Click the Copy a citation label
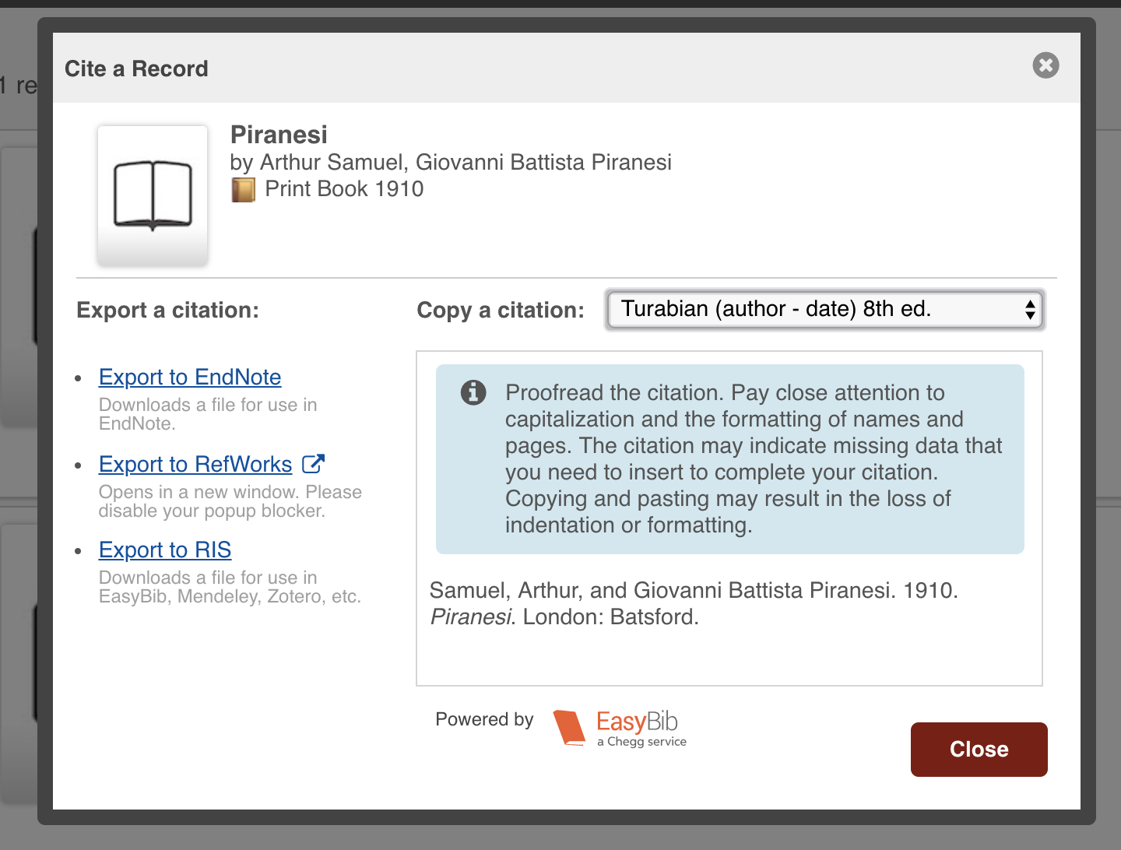 click(501, 310)
